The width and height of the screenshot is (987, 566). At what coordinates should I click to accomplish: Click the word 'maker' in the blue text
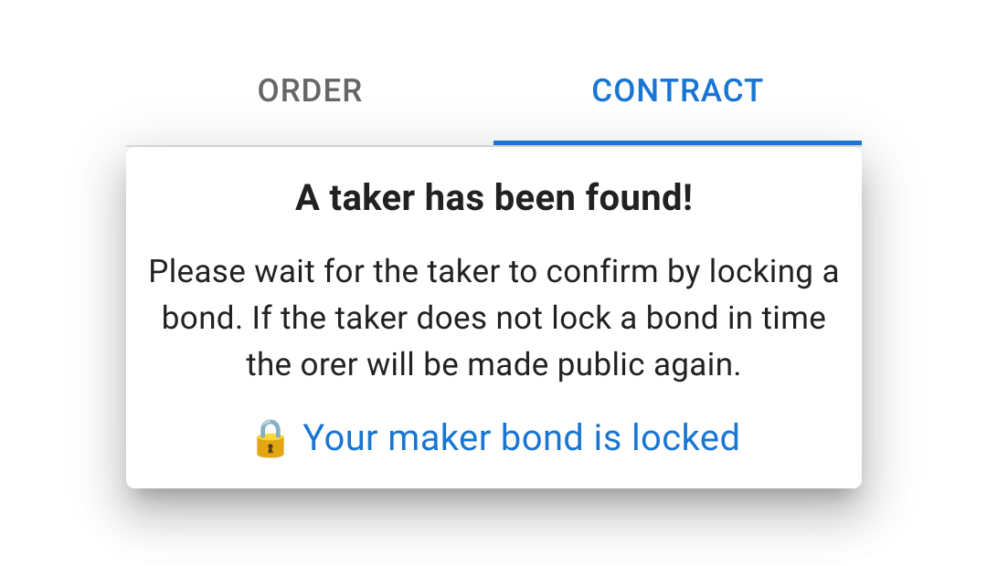[x=439, y=438]
